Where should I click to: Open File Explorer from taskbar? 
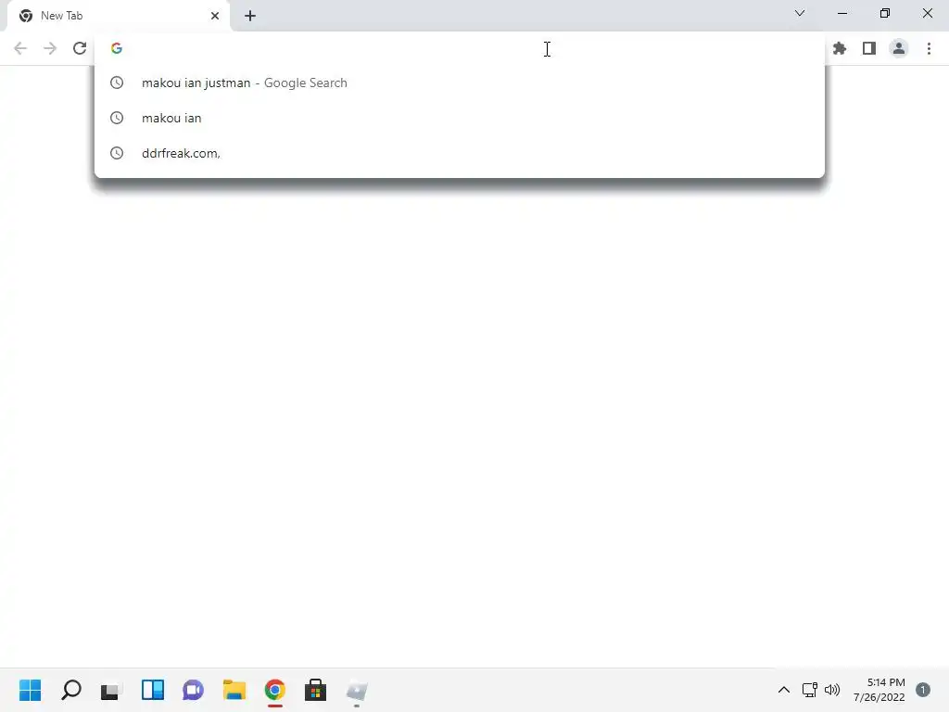click(234, 690)
